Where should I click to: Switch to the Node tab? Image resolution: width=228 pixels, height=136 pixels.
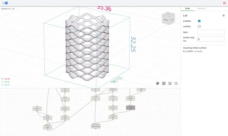coord(187,9)
